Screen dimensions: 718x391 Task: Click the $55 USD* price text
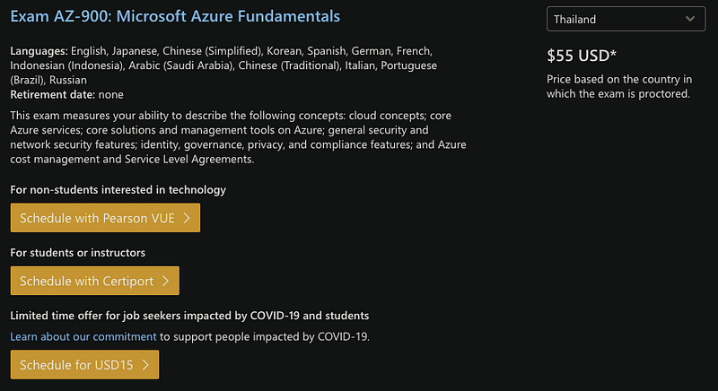click(582, 56)
